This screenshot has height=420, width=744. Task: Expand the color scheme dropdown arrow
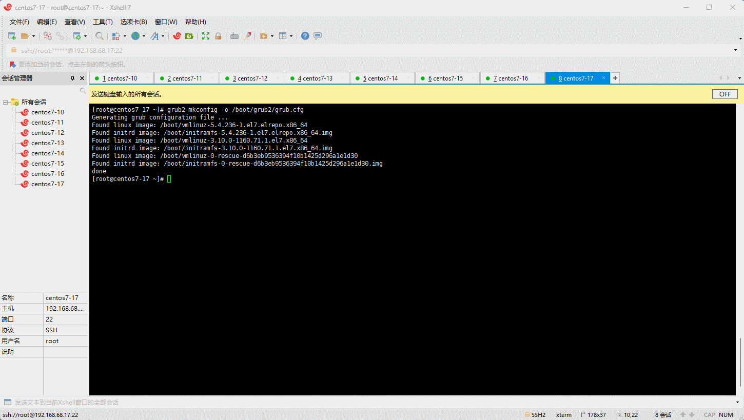125,36
